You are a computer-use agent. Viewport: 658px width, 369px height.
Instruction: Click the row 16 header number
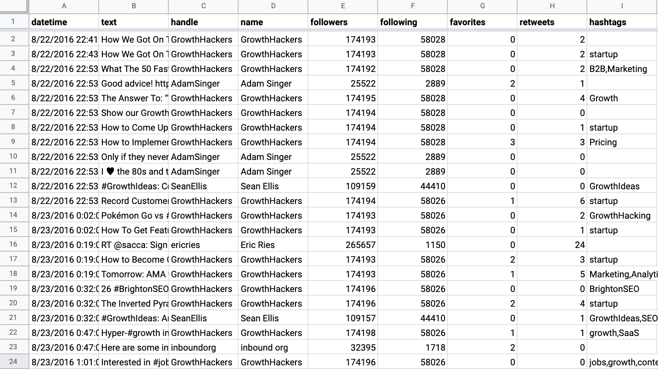[x=13, y=245]
